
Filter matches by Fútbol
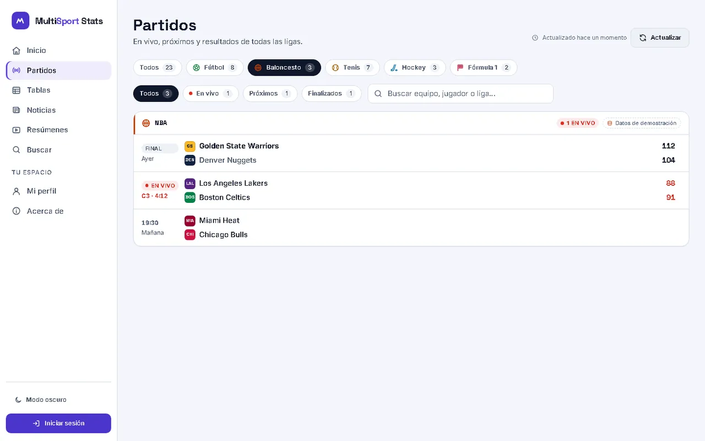coord(215,67)
